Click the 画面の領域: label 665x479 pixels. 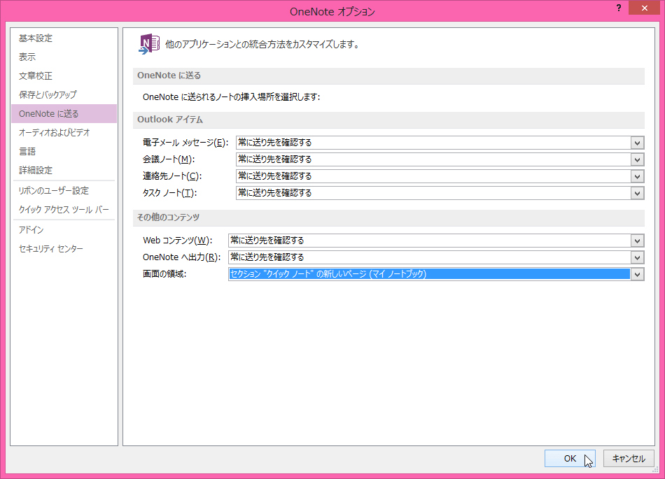click(x=164, y=274)
